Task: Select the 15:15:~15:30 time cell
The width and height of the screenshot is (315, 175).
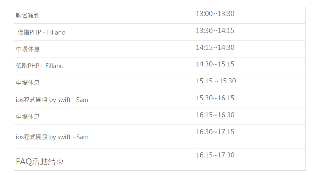Action: (248, 83)
